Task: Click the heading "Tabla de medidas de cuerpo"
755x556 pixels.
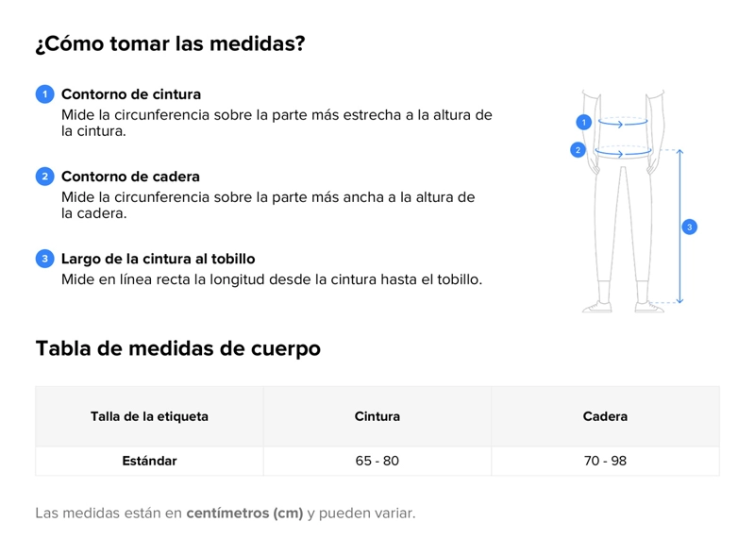Action: point(178,348)
